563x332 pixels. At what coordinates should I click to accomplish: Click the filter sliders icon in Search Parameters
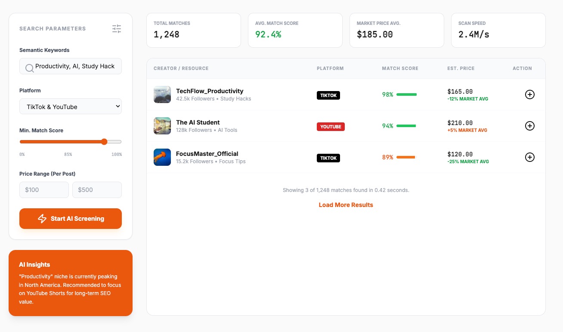coord(117,29)
